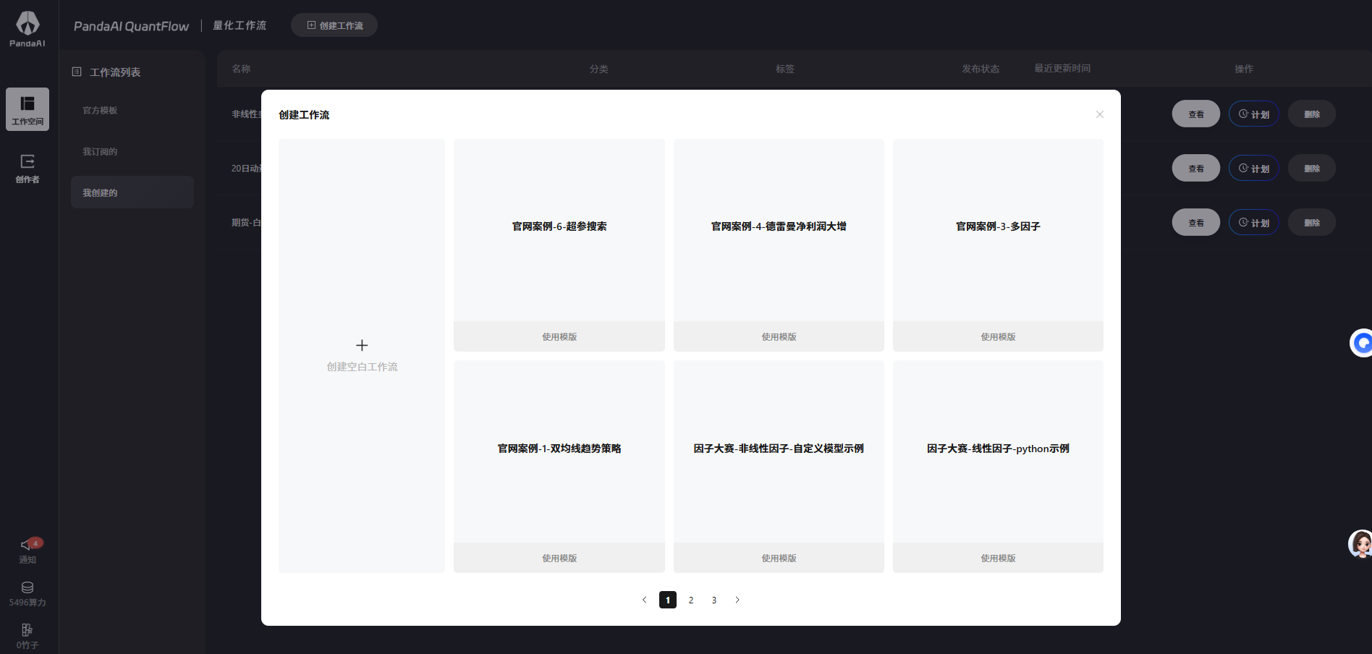Use template for 官网案例-6-超参搜索

[559, 336]
